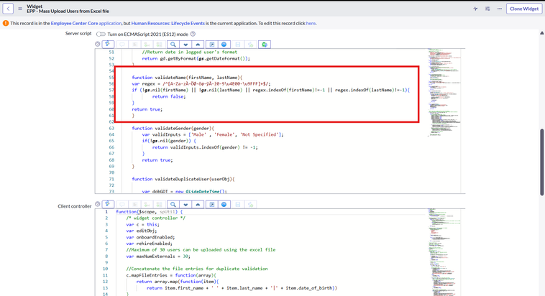Toggle ECMAScript 2021 (ES12) mode switch

(101, 34)
